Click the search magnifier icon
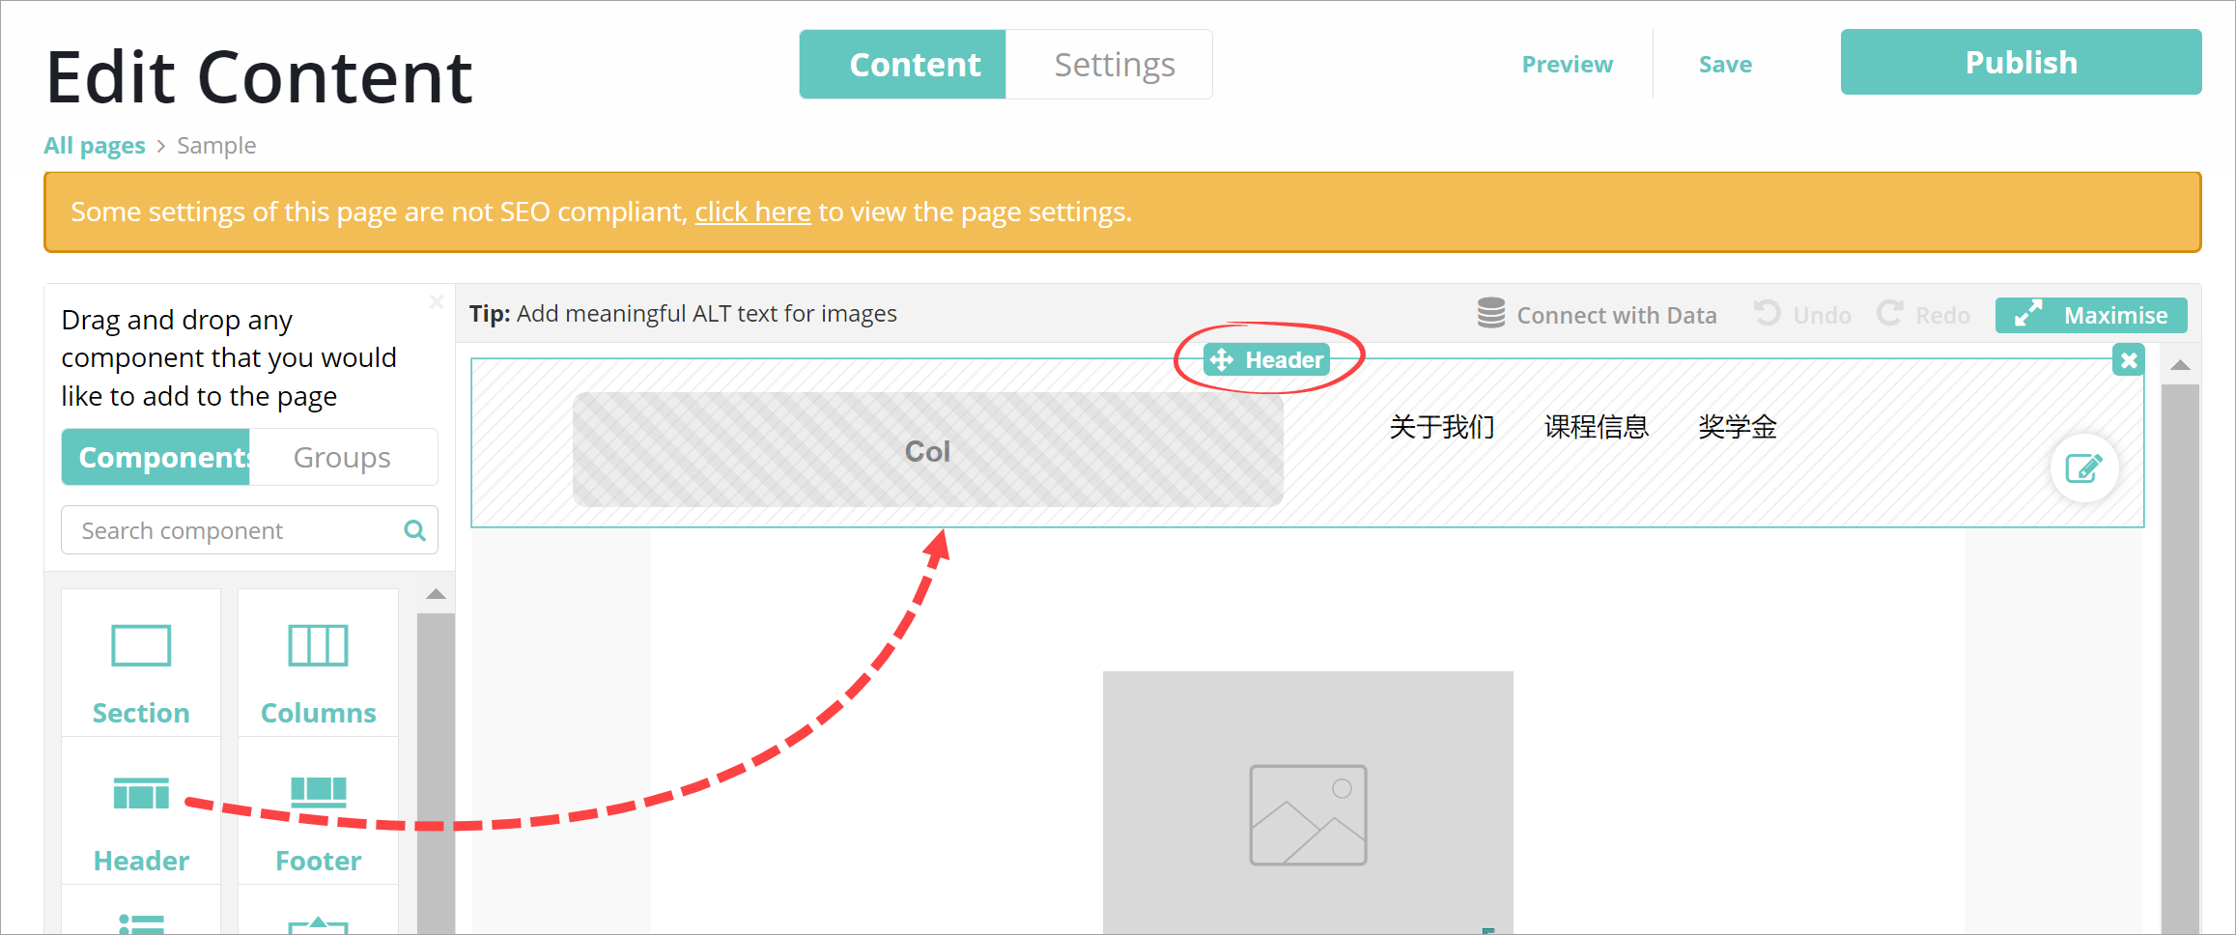The image size is (2236, 935). point(414,530)
